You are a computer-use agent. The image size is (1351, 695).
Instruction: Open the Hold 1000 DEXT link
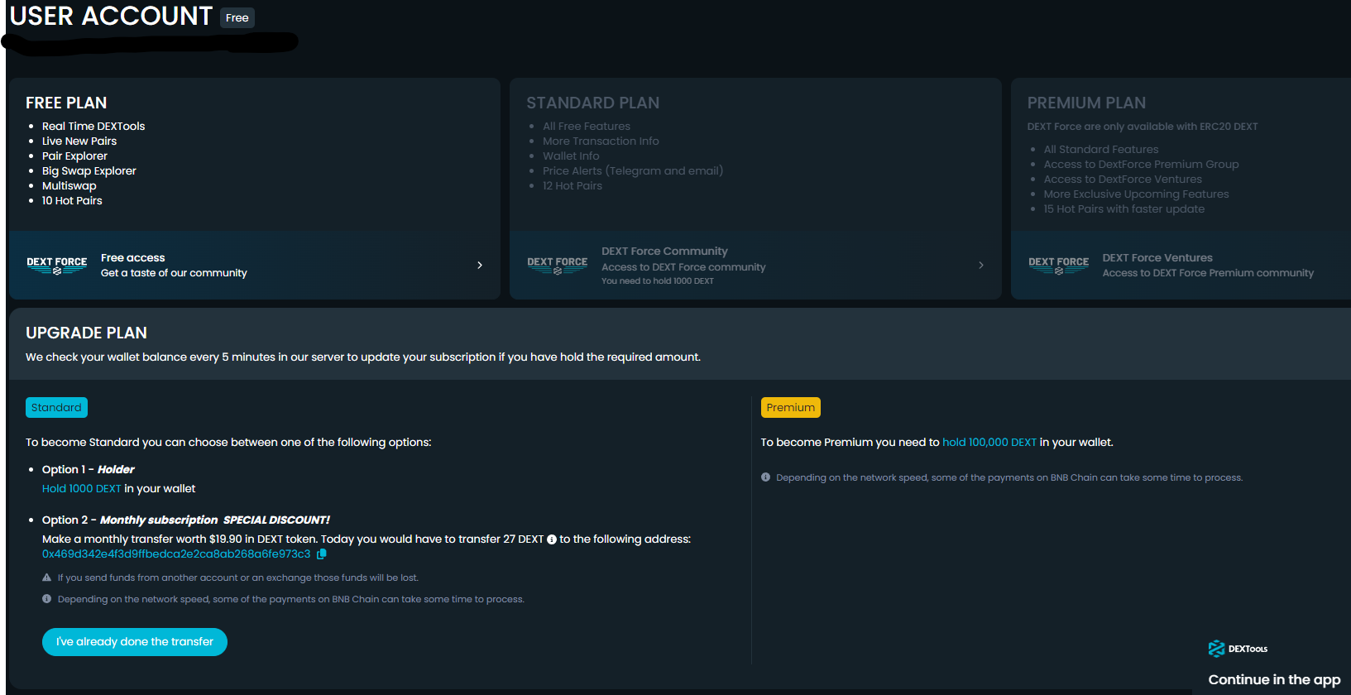coord(82,489)
